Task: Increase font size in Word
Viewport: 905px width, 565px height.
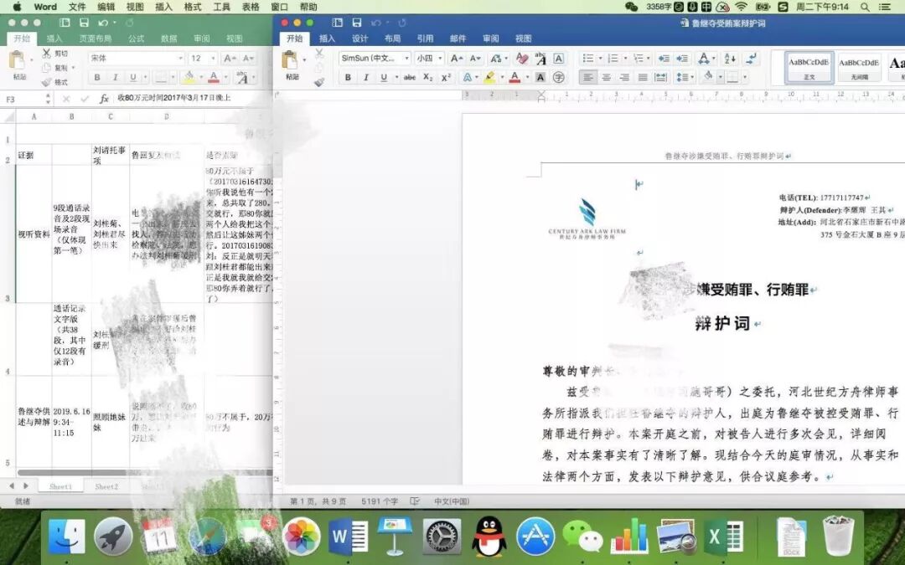Action: pyautogui.click(x=456, y=59)
